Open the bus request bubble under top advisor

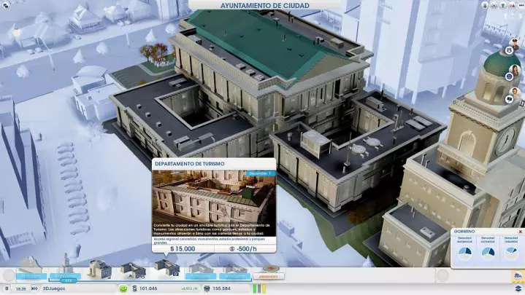pyautogui.click(x=509, y=50)
